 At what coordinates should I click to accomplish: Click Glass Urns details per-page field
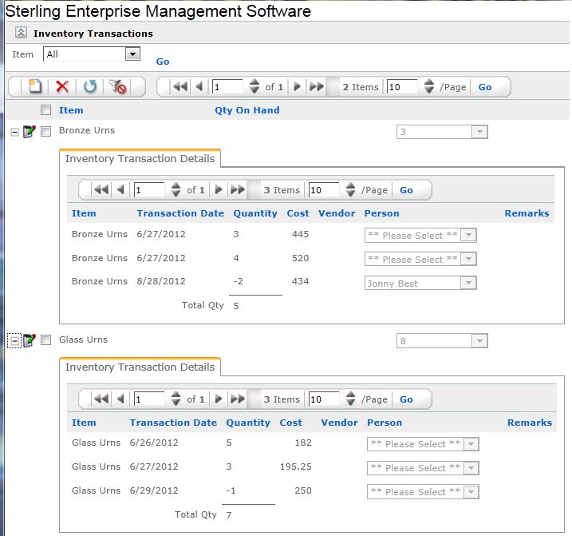tap(324, 399)
